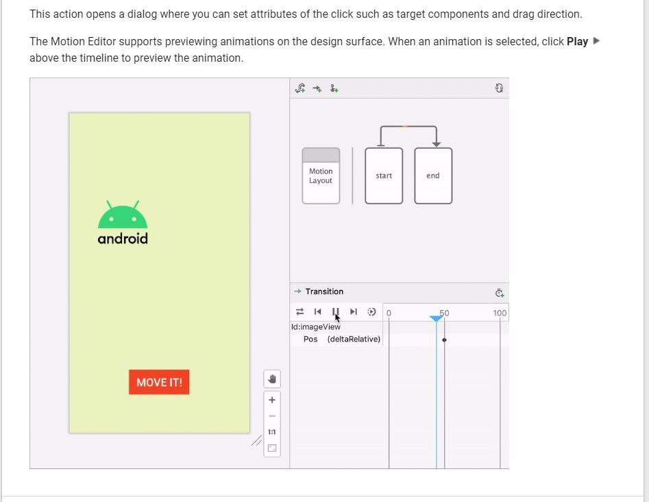Select the end ConstraintSet
649x502 pixels.
pyautogui.click(x=433, y=176)
